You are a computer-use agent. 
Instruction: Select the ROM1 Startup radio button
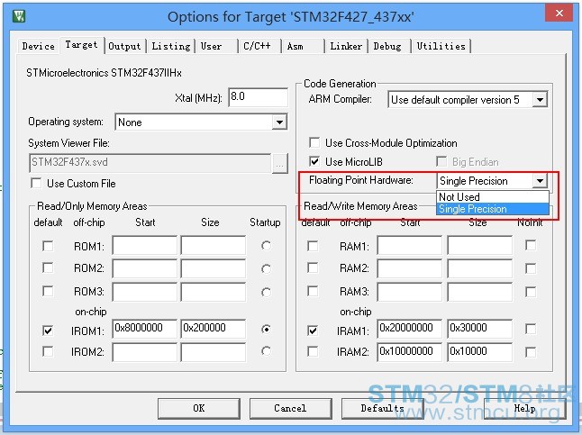[266, 246]
